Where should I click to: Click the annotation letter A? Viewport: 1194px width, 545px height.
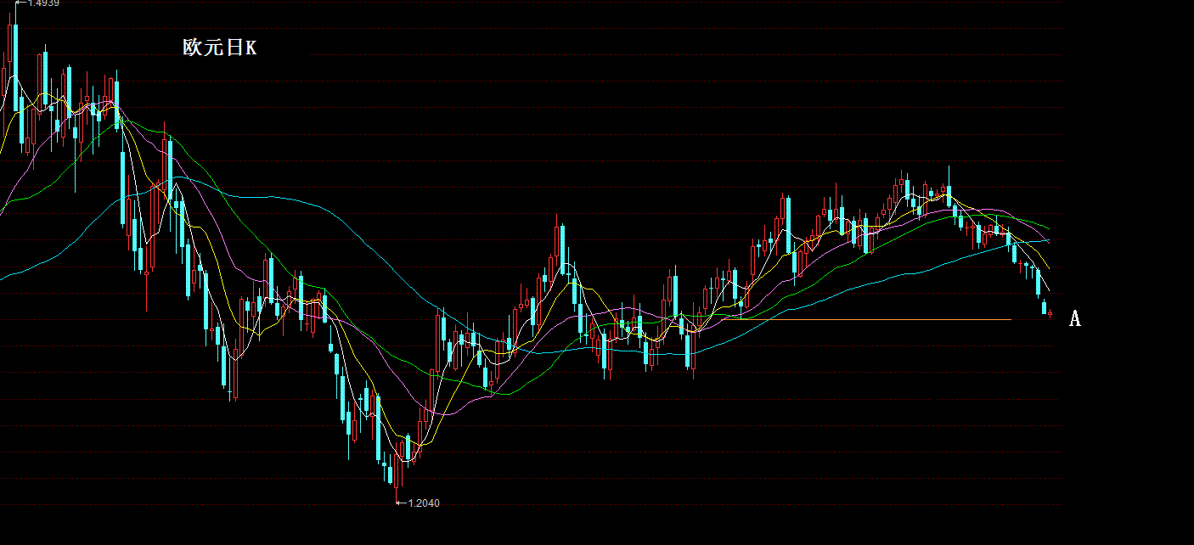(x=1074, y=318)
